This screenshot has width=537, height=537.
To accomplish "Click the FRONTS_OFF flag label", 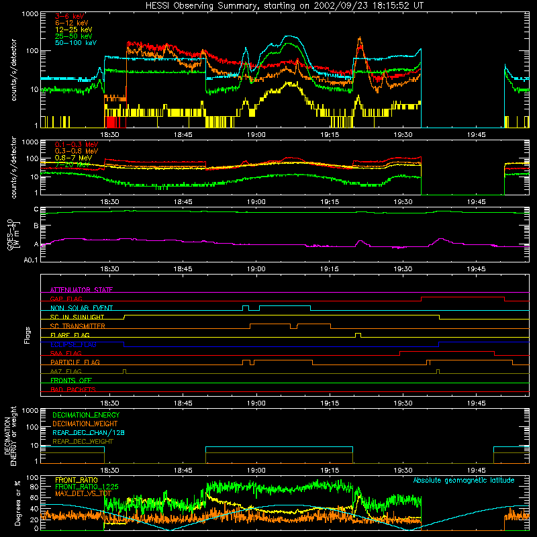I will click(x=71, y=381).
